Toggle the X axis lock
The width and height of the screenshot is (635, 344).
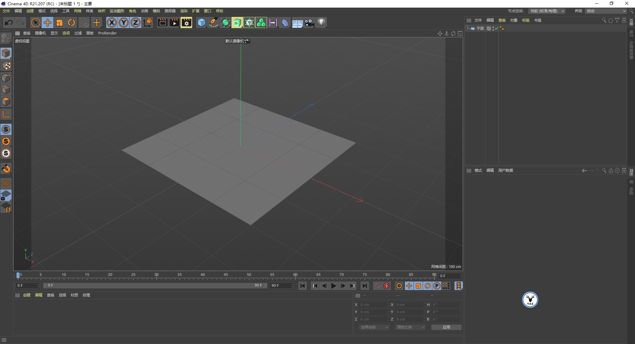(112, 22)
